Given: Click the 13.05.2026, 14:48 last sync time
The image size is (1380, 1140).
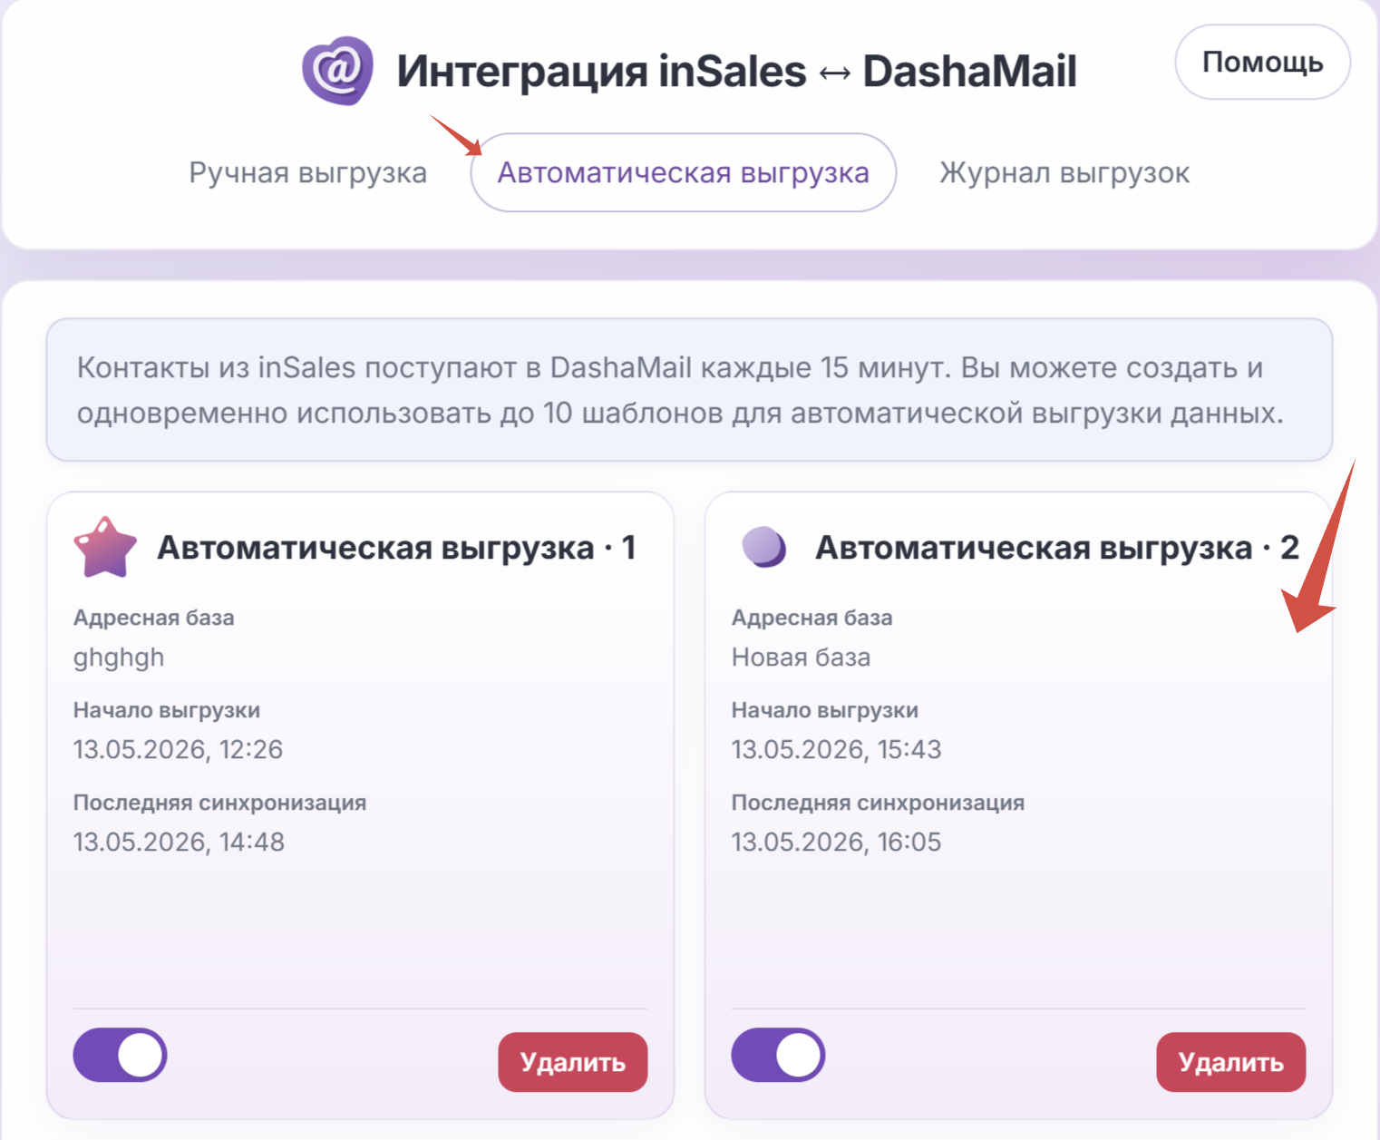Looking at the screenshot, I should point(179,842).
